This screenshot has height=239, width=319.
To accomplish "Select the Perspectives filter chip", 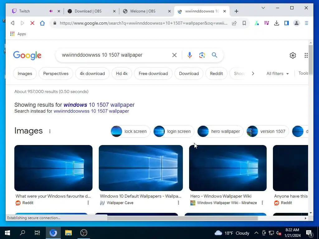I will pos(56,73).
